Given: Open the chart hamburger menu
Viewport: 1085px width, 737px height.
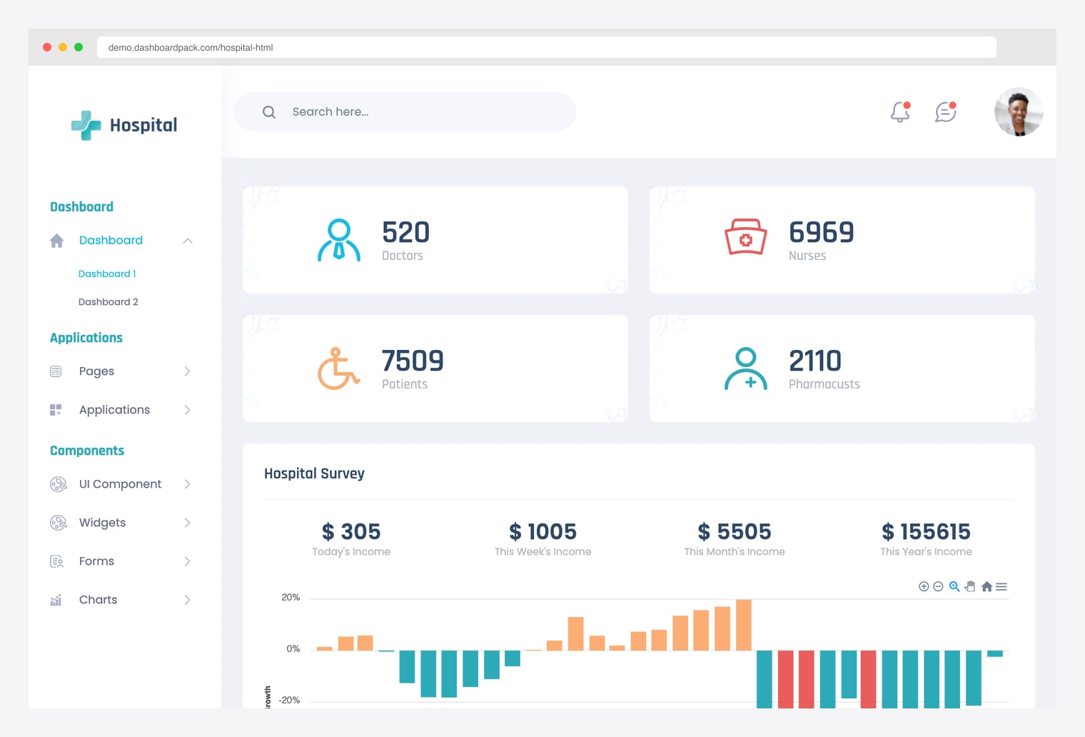Looking at the screenshot, I should 1001,587.
